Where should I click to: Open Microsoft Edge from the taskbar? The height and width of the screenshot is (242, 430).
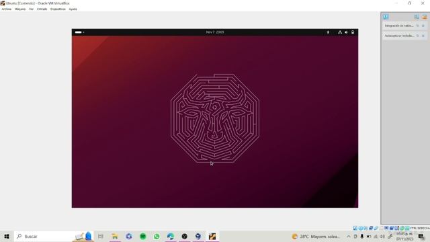(171, 236)
